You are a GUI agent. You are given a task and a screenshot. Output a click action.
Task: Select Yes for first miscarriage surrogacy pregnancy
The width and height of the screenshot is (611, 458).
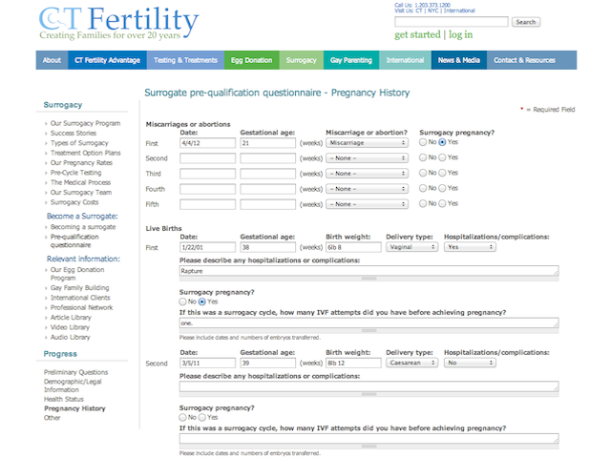(442, 142)
